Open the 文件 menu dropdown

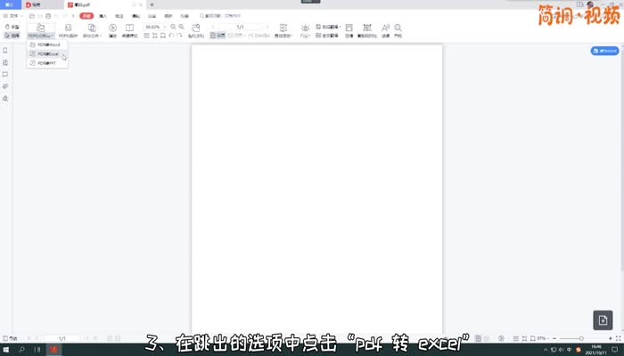pos(13,16)
